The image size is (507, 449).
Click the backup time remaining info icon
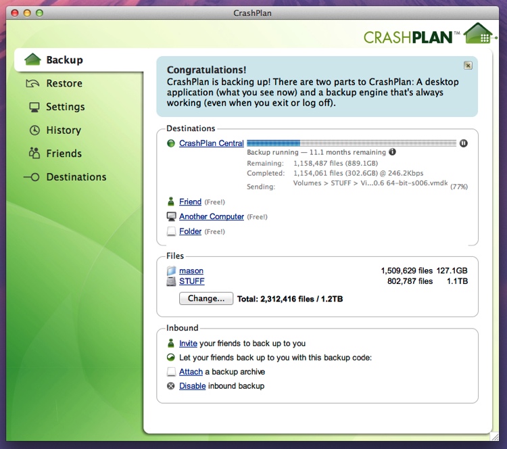pyautogui.click(x=392, y=151)
